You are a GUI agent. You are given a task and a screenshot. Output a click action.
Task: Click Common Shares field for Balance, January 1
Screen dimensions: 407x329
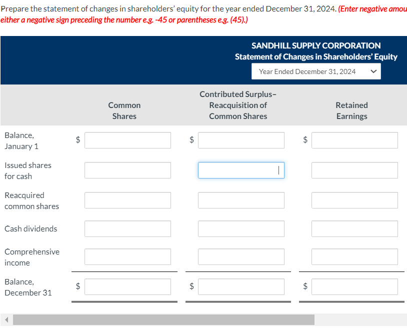click(127, 140)
